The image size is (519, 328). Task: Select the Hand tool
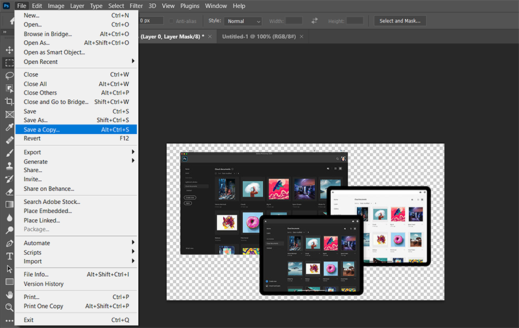point(9,294)
